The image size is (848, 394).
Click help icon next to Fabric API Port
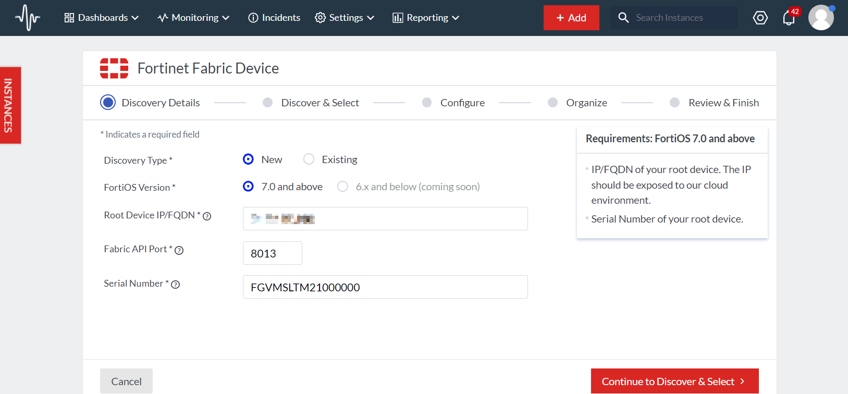pos(179,251)
